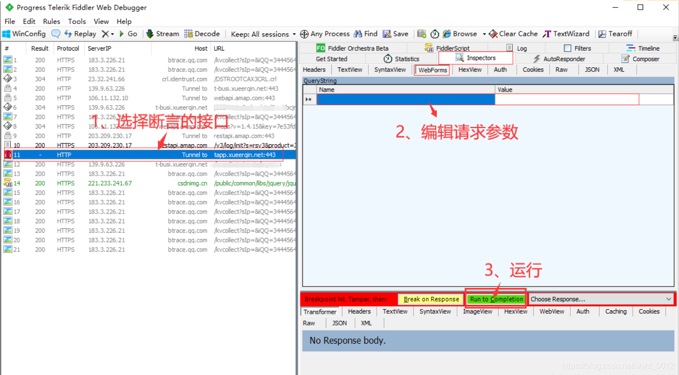Open the Log tab
The height and width of the screenshot is (375, 679).
517,48
